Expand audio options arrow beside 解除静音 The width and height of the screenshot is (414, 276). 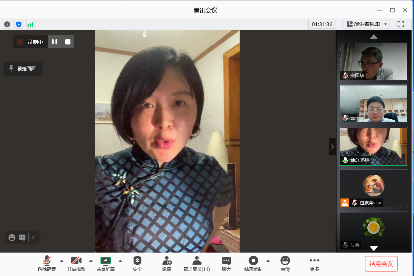pos(62,260)
